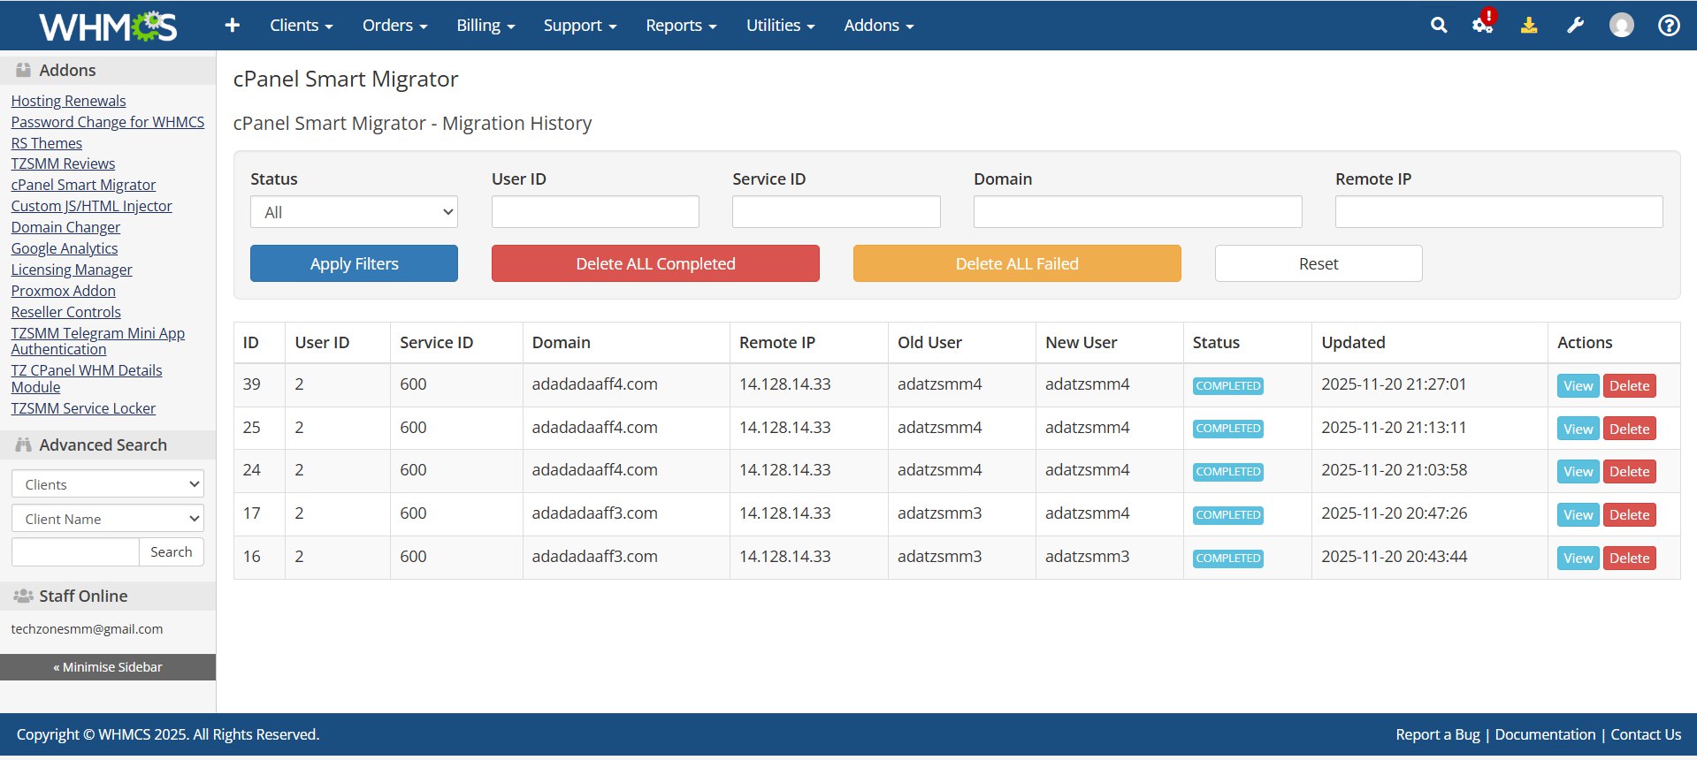Open Contact Us footer link
This screenshot has width=1697, height=760.
[x=1646, y=734]
